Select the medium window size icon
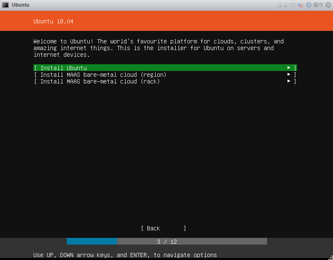 tap(286, 5)
